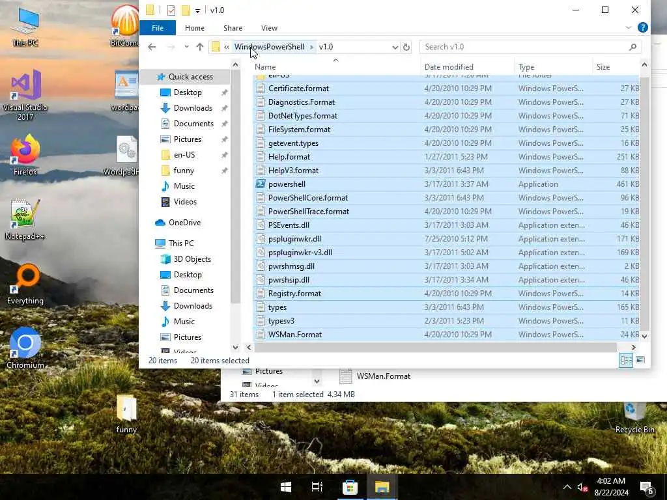Image resolution: width=667 pixels, height=500 pixels.
Task: Open Videos under Quick access
Action: coord(185,202)
